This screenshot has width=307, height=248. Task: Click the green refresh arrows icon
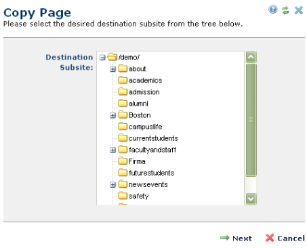click(285, 10)
